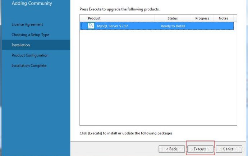Click 'Press Execute to upgrade' instruction text
This screenshot has height=156, width=248.
[119, 9]
